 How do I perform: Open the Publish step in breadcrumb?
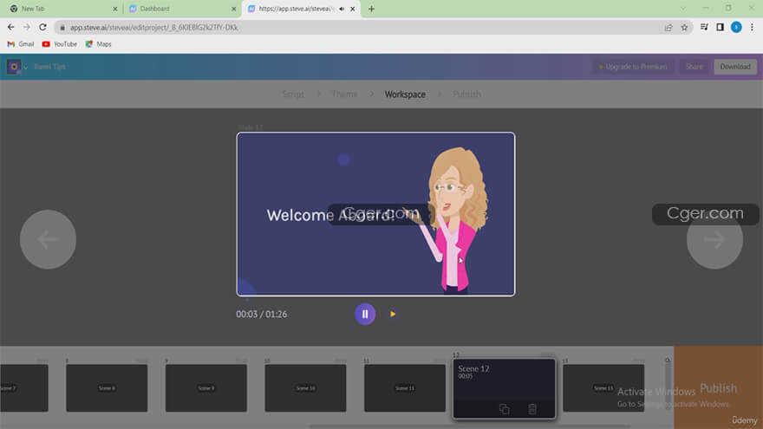coord(466,94)
